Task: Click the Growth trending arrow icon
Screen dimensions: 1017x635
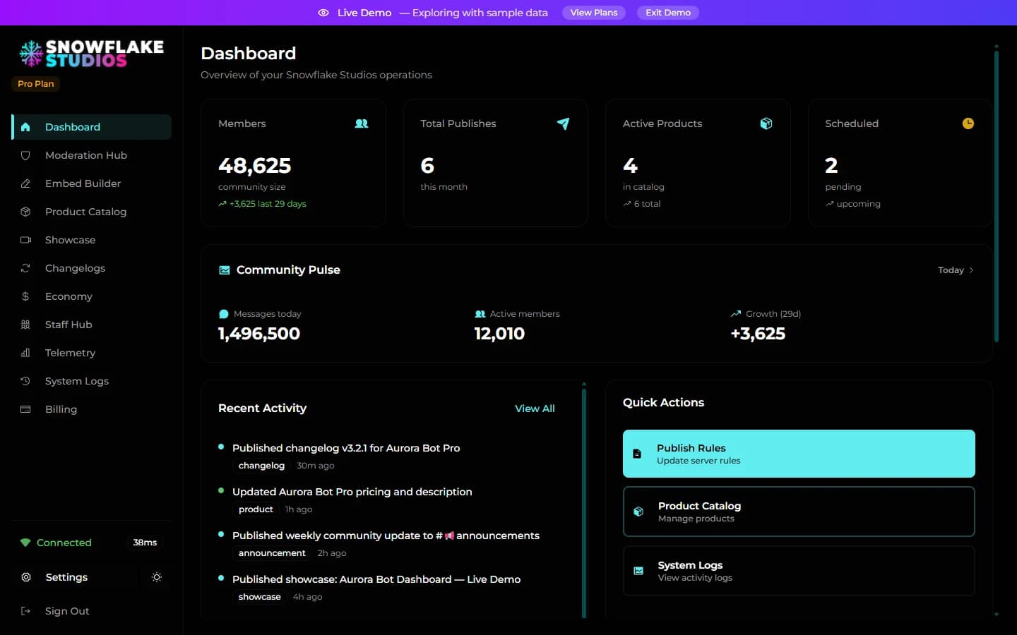Action: click(736, 314)
